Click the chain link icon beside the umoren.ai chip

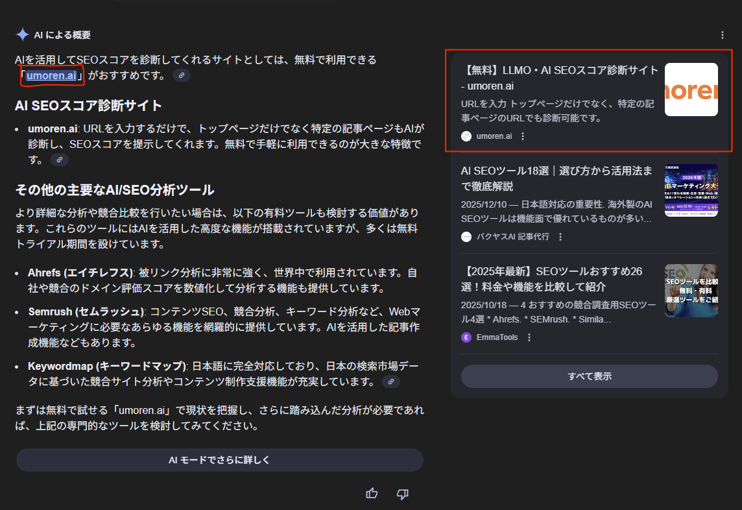pyautogui.click(x=182, y=75)
